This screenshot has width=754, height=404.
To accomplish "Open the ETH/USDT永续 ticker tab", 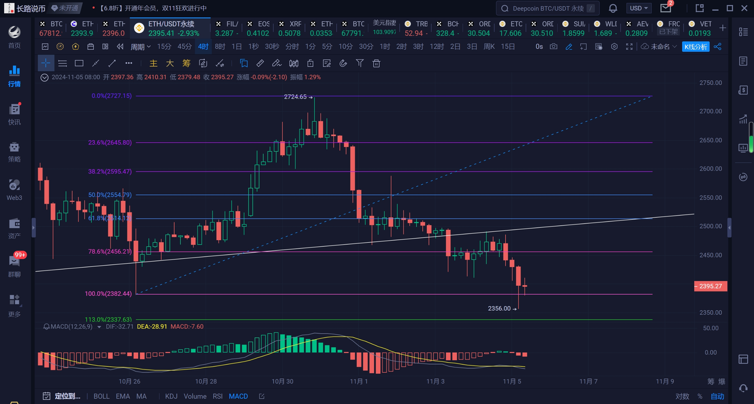I will pos(171,28).
